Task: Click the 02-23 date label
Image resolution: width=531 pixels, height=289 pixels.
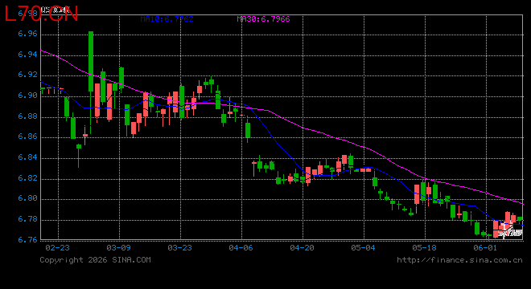Action: (x=57, y=248)
